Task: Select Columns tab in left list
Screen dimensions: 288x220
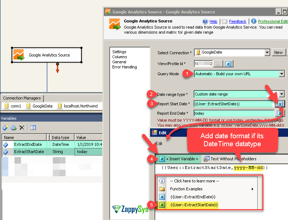Action: coord(120,57)
